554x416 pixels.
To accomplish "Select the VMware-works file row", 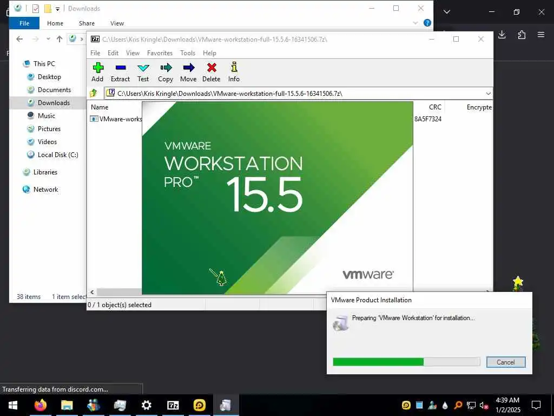I will (116, 119).
